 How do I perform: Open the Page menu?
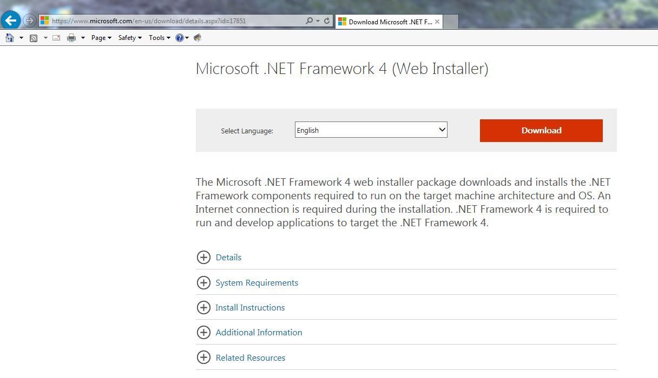pos(101,38)
